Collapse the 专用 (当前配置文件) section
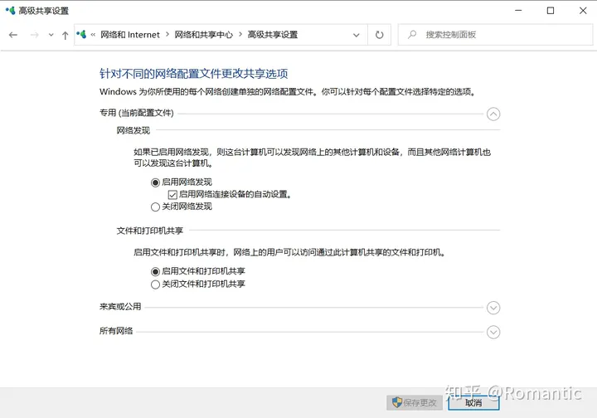This screenshot has height=418, width=597. 493,114
